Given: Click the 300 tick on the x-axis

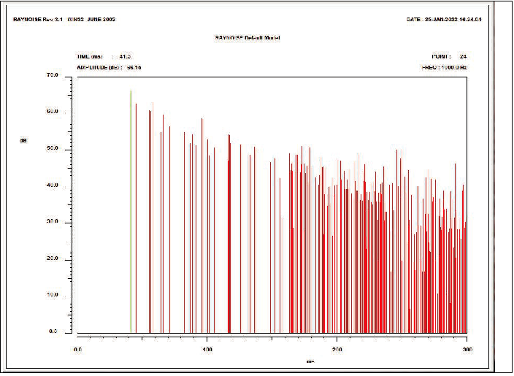Looking at the screenshot, I should pyautogui.click(x=466, y=348).
